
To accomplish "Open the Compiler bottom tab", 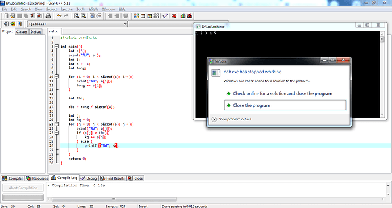I will tap(12, 178).
